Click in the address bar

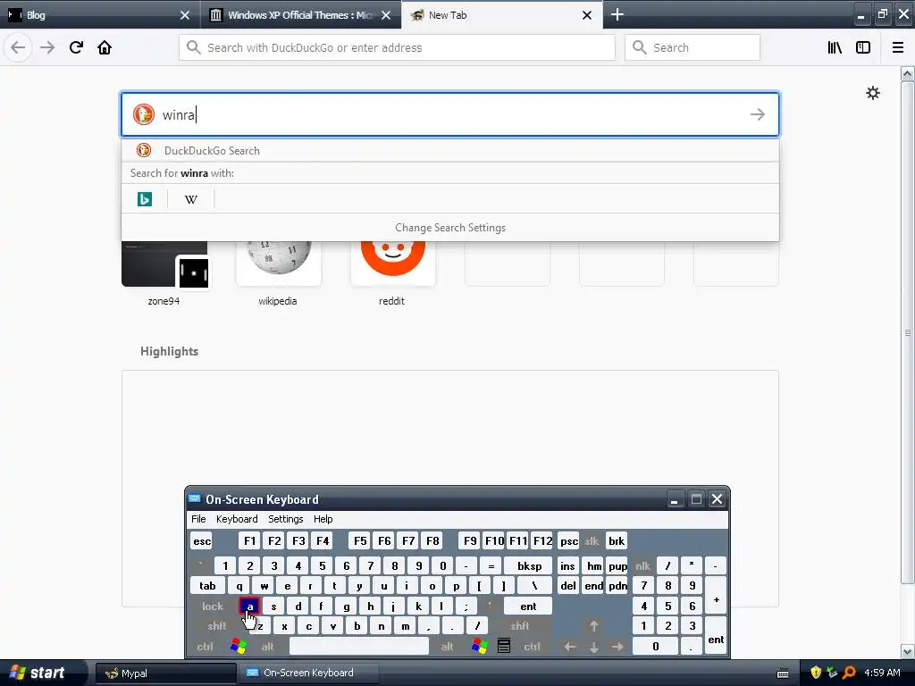pyautogui.click(x=397, y=47)
